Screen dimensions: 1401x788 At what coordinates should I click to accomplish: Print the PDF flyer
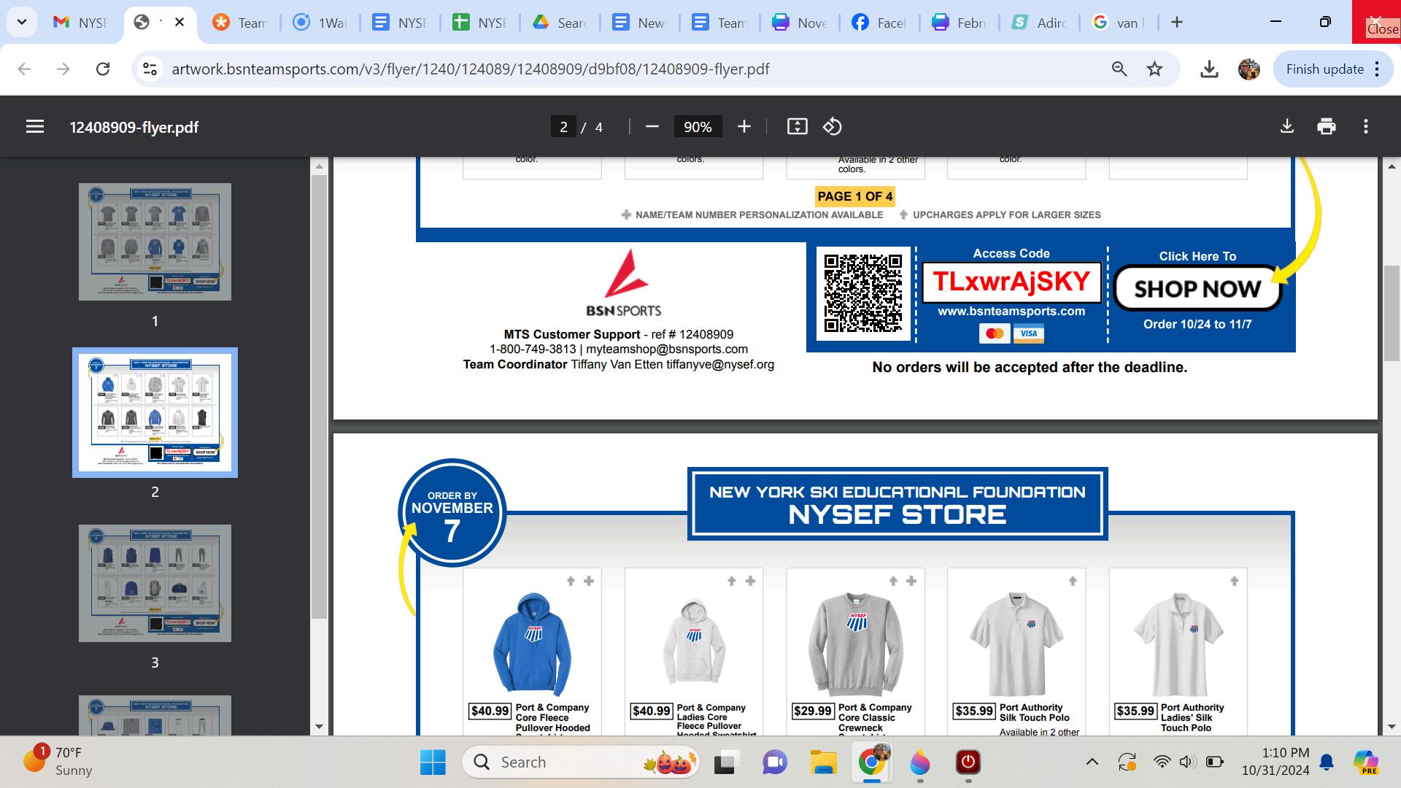click(1326, 127)
